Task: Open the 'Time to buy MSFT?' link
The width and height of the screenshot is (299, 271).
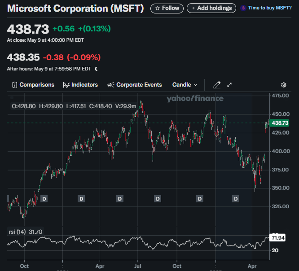Action: (x=270, y=8)
